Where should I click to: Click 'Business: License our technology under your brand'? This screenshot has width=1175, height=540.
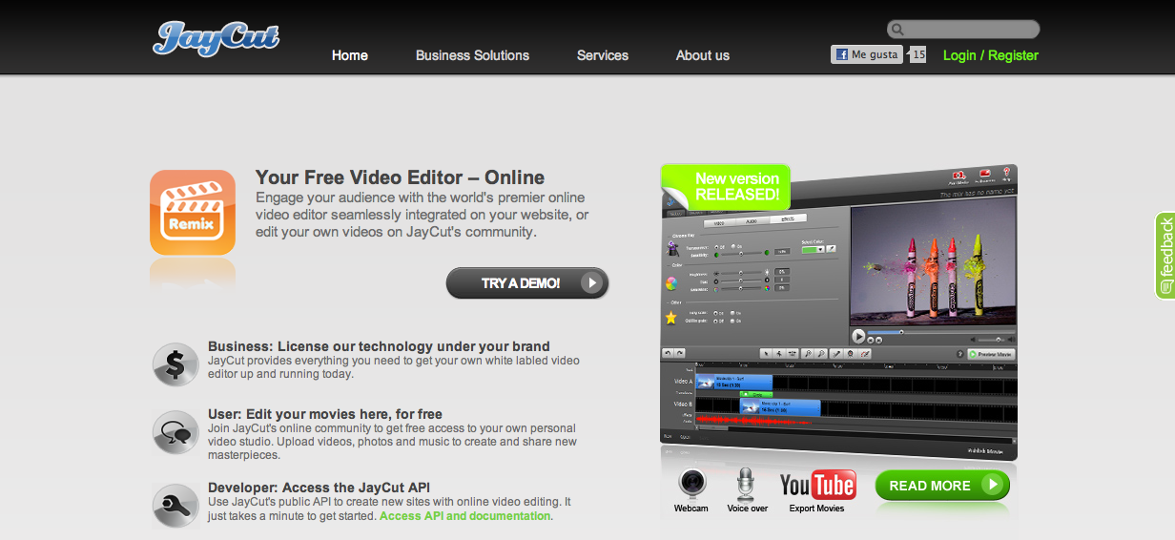click(379, 346)
